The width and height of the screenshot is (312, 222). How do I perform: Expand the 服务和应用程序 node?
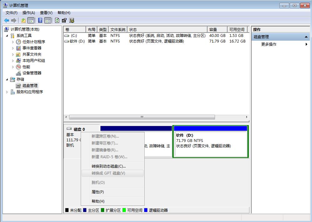(x=7, y=92)
